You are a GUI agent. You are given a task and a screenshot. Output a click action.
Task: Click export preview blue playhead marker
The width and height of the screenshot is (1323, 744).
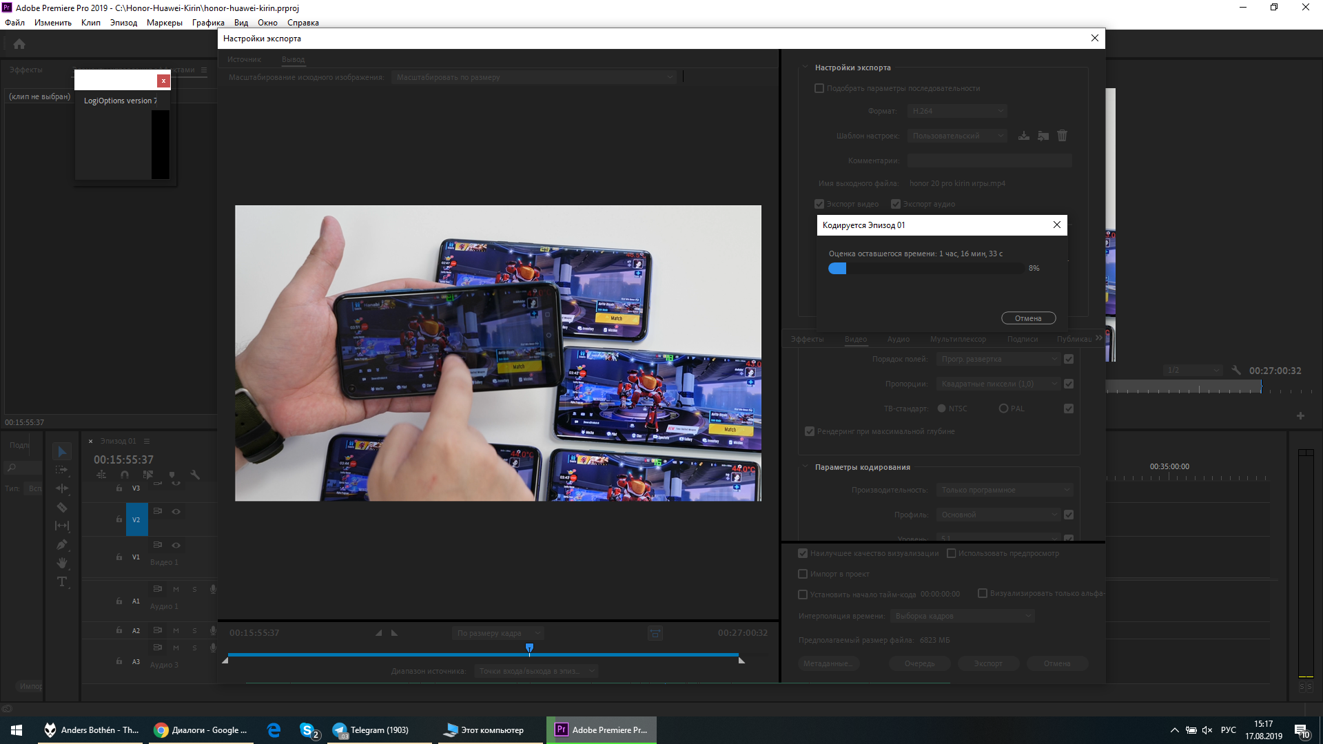529,648
